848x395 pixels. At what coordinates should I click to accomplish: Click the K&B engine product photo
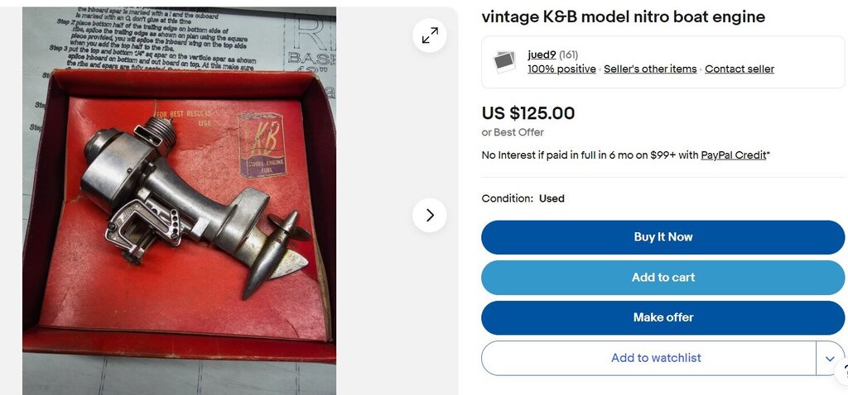(x=179, y=201)
